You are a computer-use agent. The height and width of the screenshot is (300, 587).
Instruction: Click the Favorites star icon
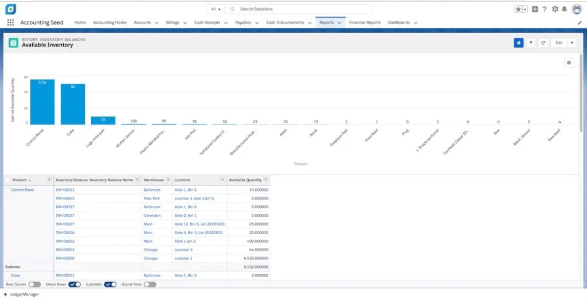point(518,9)
